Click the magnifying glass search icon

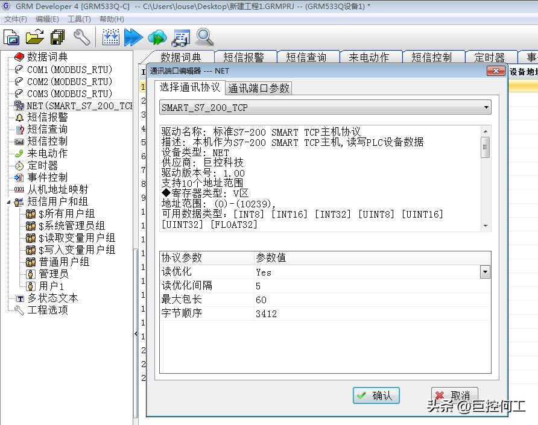tap(204, 37)
